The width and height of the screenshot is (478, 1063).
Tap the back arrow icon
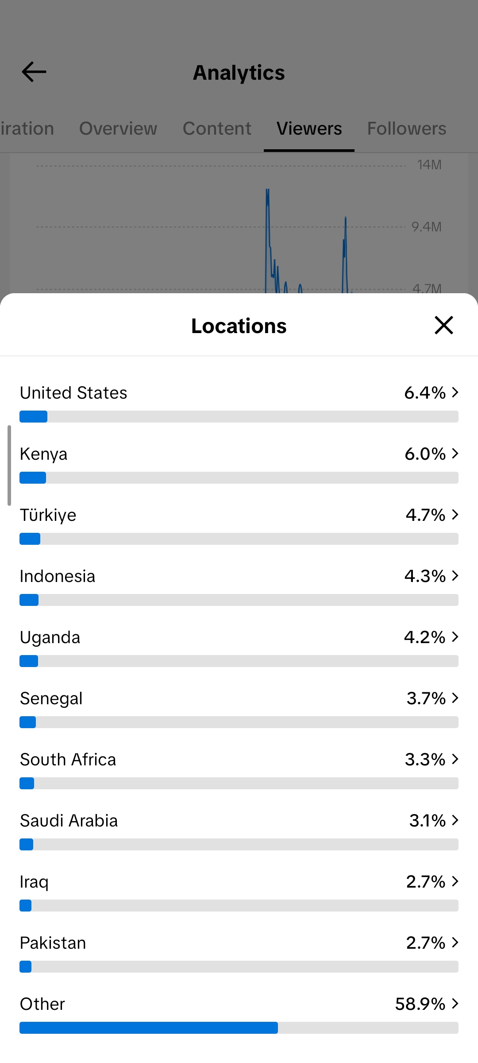point(34,72)
